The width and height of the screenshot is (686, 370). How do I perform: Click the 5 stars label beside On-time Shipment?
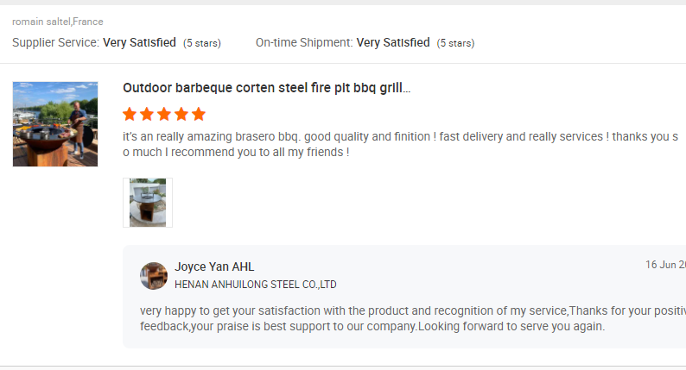(455, 43)
